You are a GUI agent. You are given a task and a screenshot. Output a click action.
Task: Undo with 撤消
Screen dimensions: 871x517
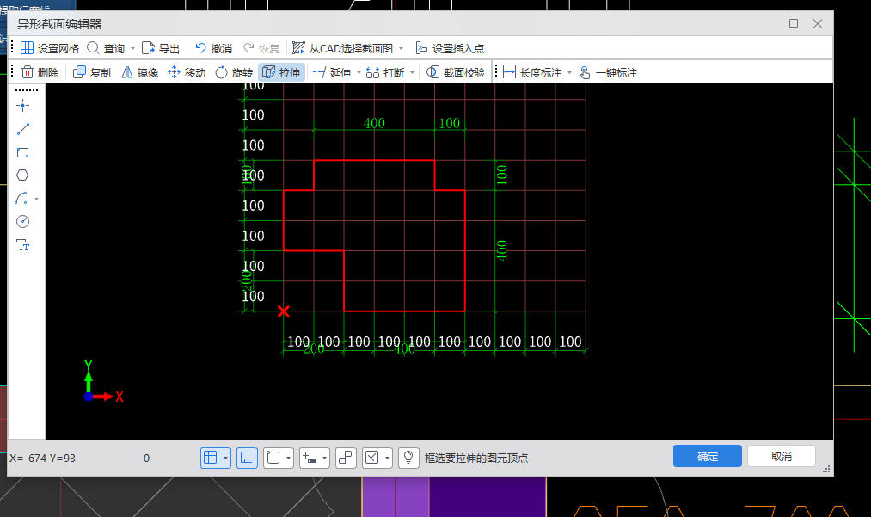[x=213, y=48]
